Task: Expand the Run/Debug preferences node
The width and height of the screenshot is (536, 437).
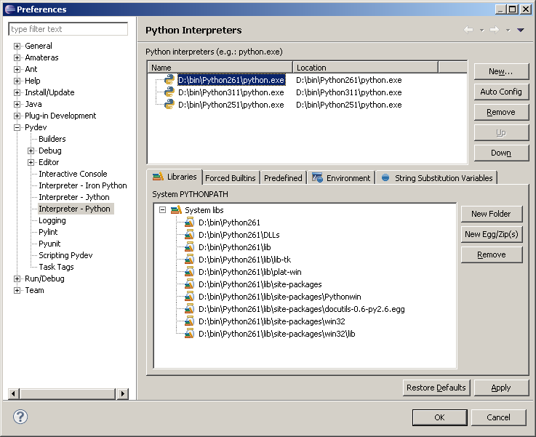Action: pos(17,278)
